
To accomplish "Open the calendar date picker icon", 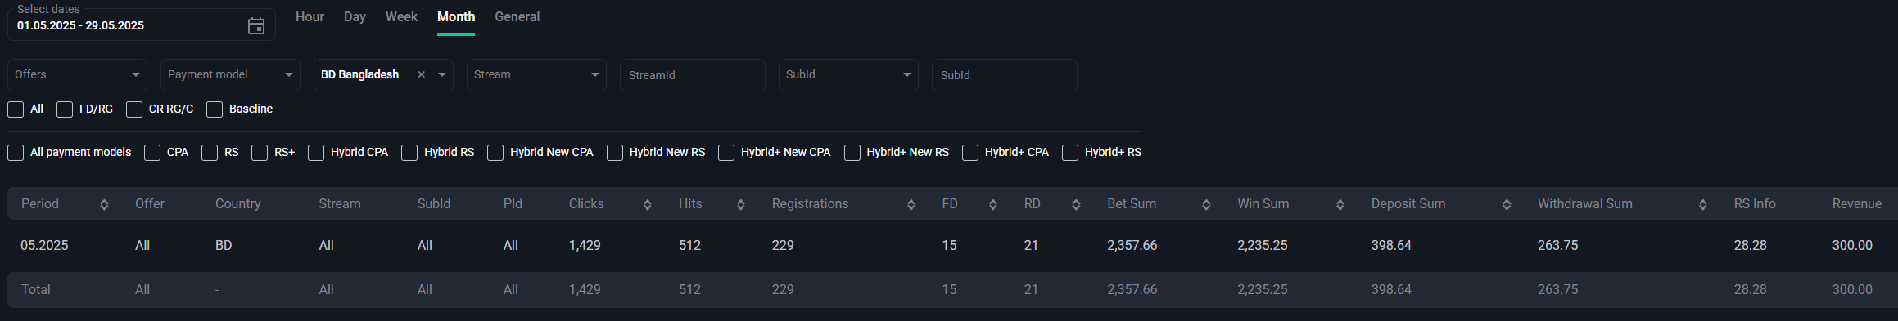I will pyautogui.click(x=256, y=26).
